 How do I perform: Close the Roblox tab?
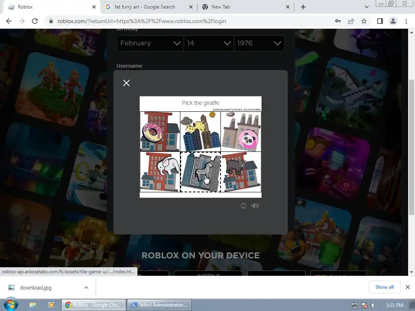94,7
